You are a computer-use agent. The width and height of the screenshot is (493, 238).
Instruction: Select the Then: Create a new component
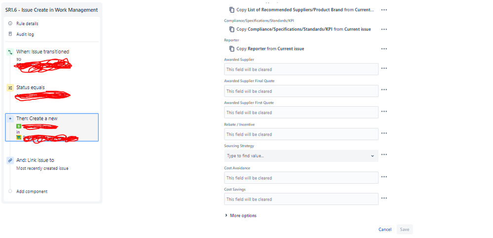pyautogui.click(x=52, y=127)
